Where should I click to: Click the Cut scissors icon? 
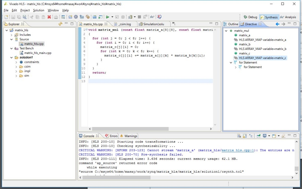click(31, 17)
